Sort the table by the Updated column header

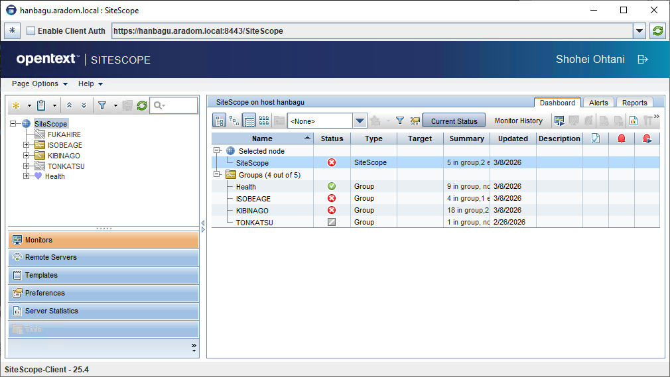(513, 138)
